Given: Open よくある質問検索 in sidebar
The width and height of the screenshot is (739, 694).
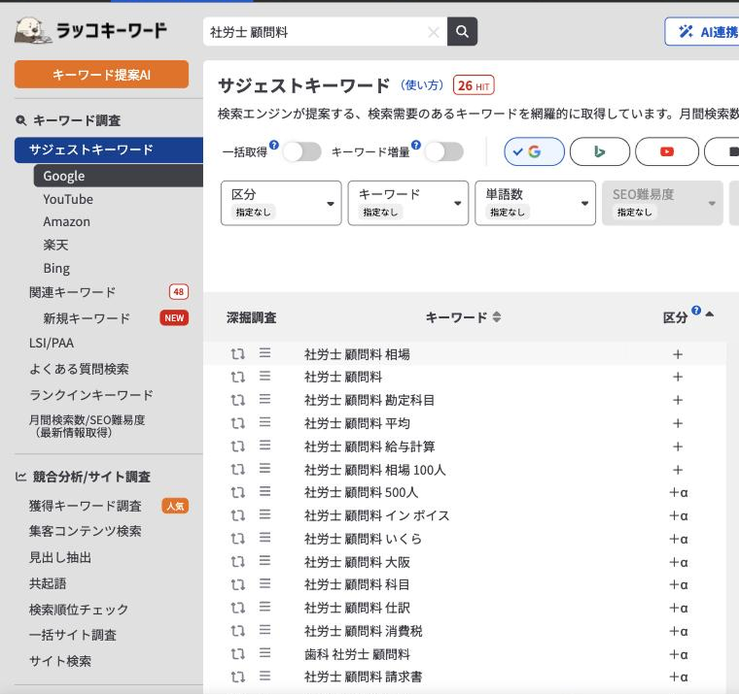Looking at the screenshot, I should pyautogui.click(x=79, y=369).
